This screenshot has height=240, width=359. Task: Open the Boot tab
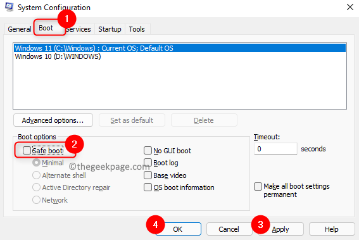[x=46, y=28]
